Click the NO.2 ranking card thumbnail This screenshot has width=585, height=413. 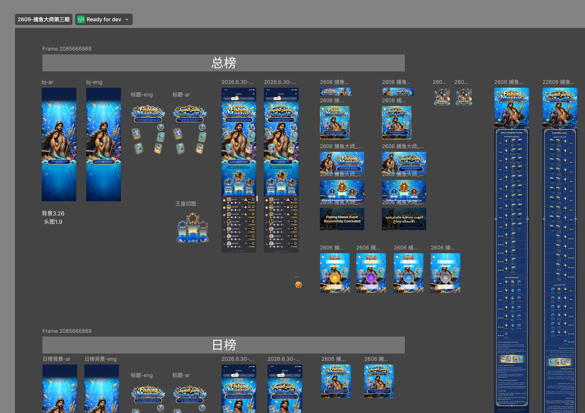coord(371,273)
